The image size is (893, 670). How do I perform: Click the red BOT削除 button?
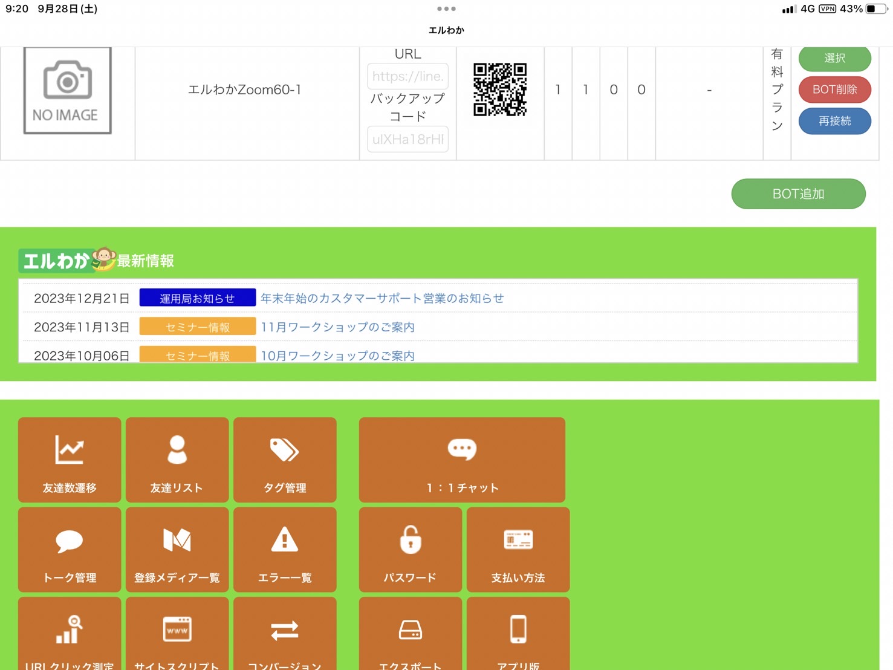pos(835,89)
